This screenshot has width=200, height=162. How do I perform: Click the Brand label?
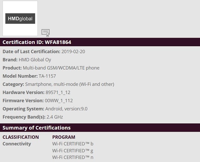point(10,60)
